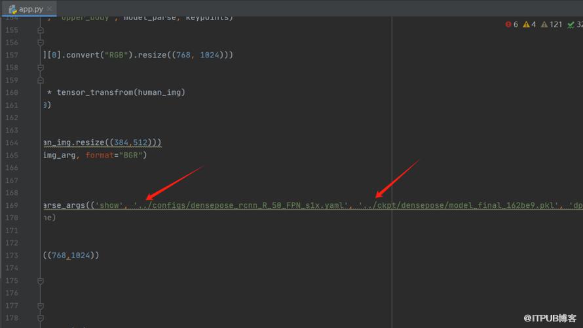This screenshot has height=328, width=583.
Task: Click line number 164 in the gutter
Action: [12, 142]
